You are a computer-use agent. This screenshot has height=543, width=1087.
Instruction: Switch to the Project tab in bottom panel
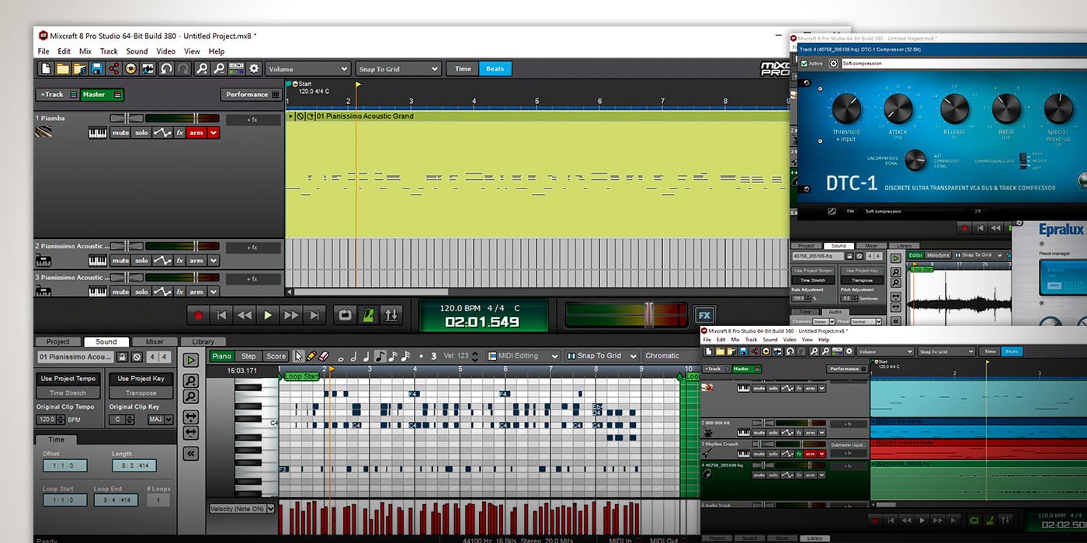click(58, 341)
